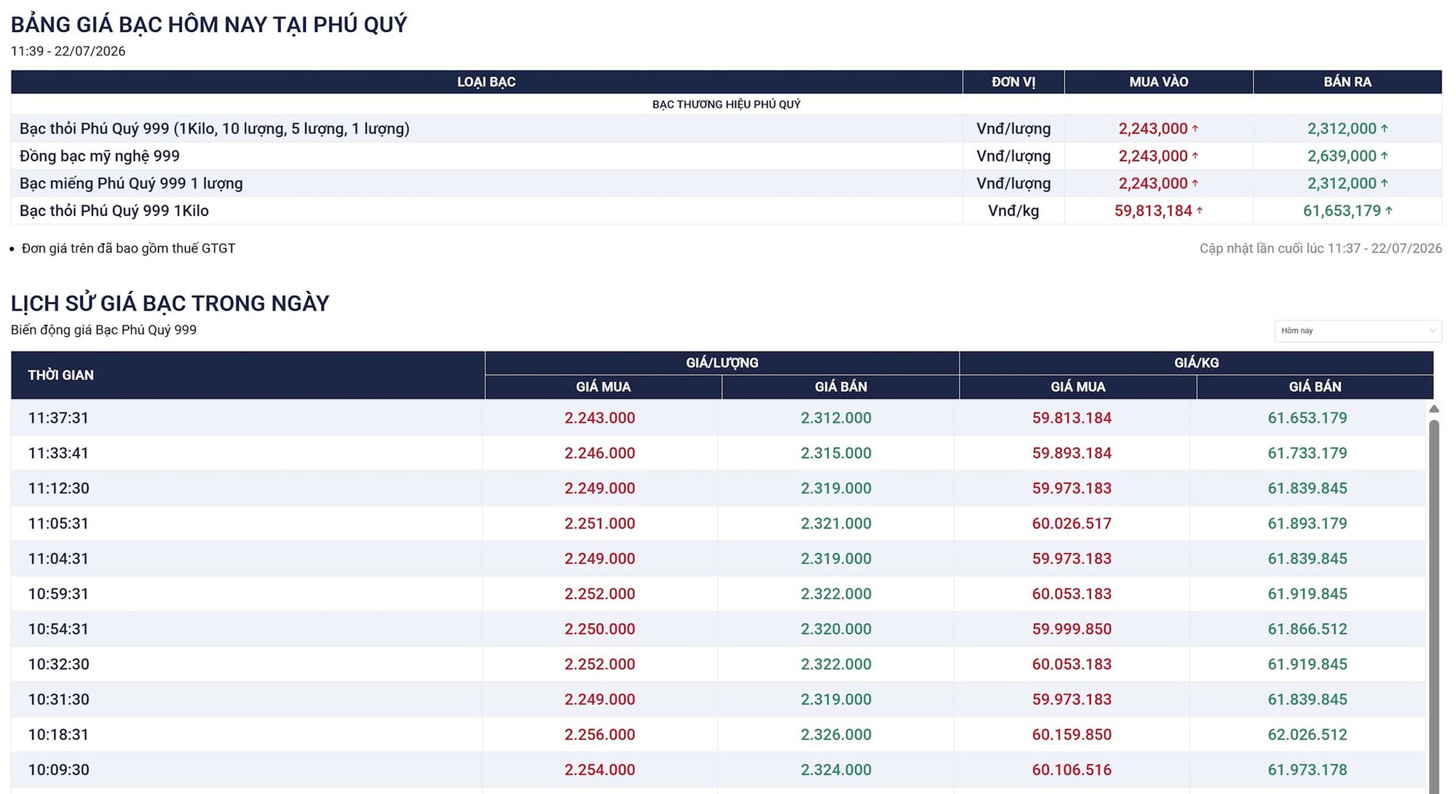Click arrow icon in Bạc miếng Phú Quý buy price
This screenshot has width=1456, height=794.
click(1195, 183)
